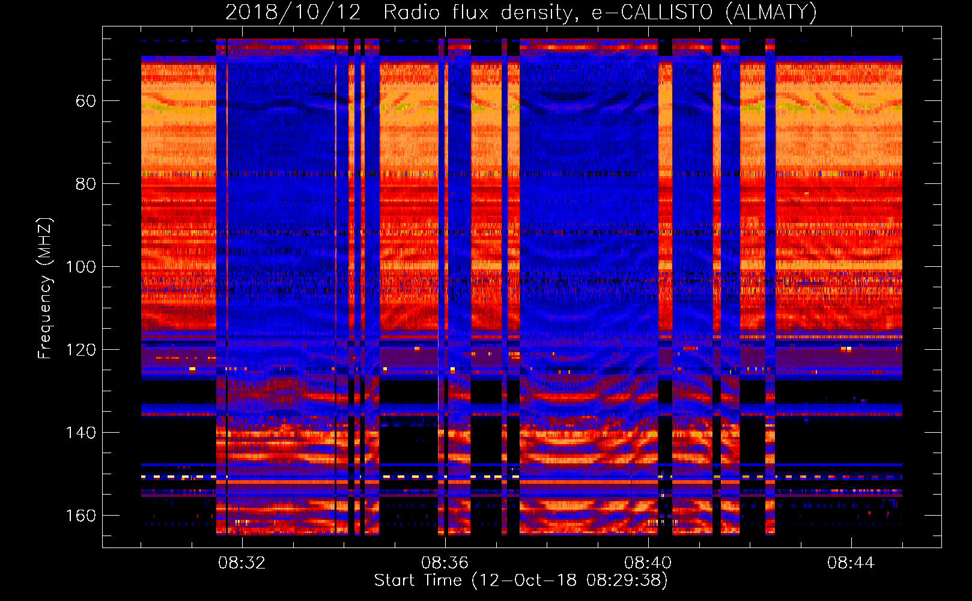Click the plot title 'Radio flux density, e-CALLISTO (ALMATY)'
972x601 pixels.
[x=600, y=12]
